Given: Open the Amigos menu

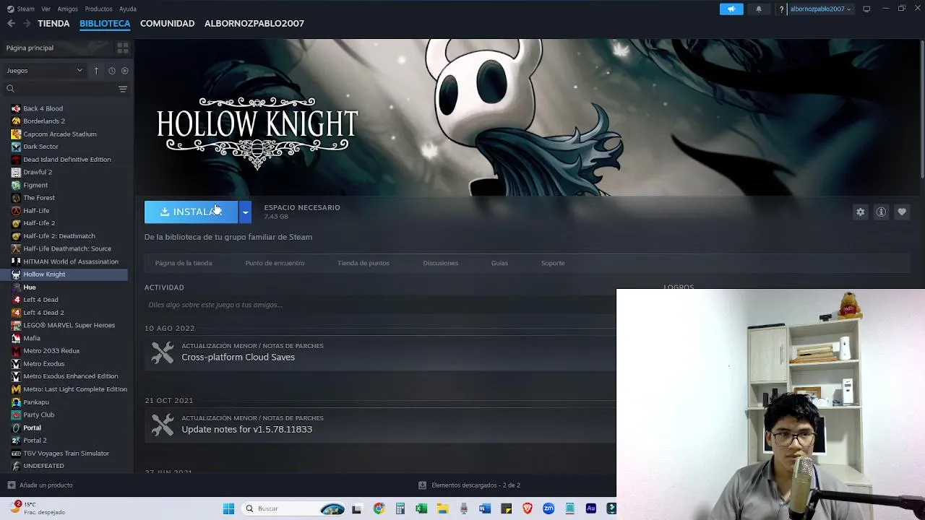Looking at the screenshot, I should point(68,9).
